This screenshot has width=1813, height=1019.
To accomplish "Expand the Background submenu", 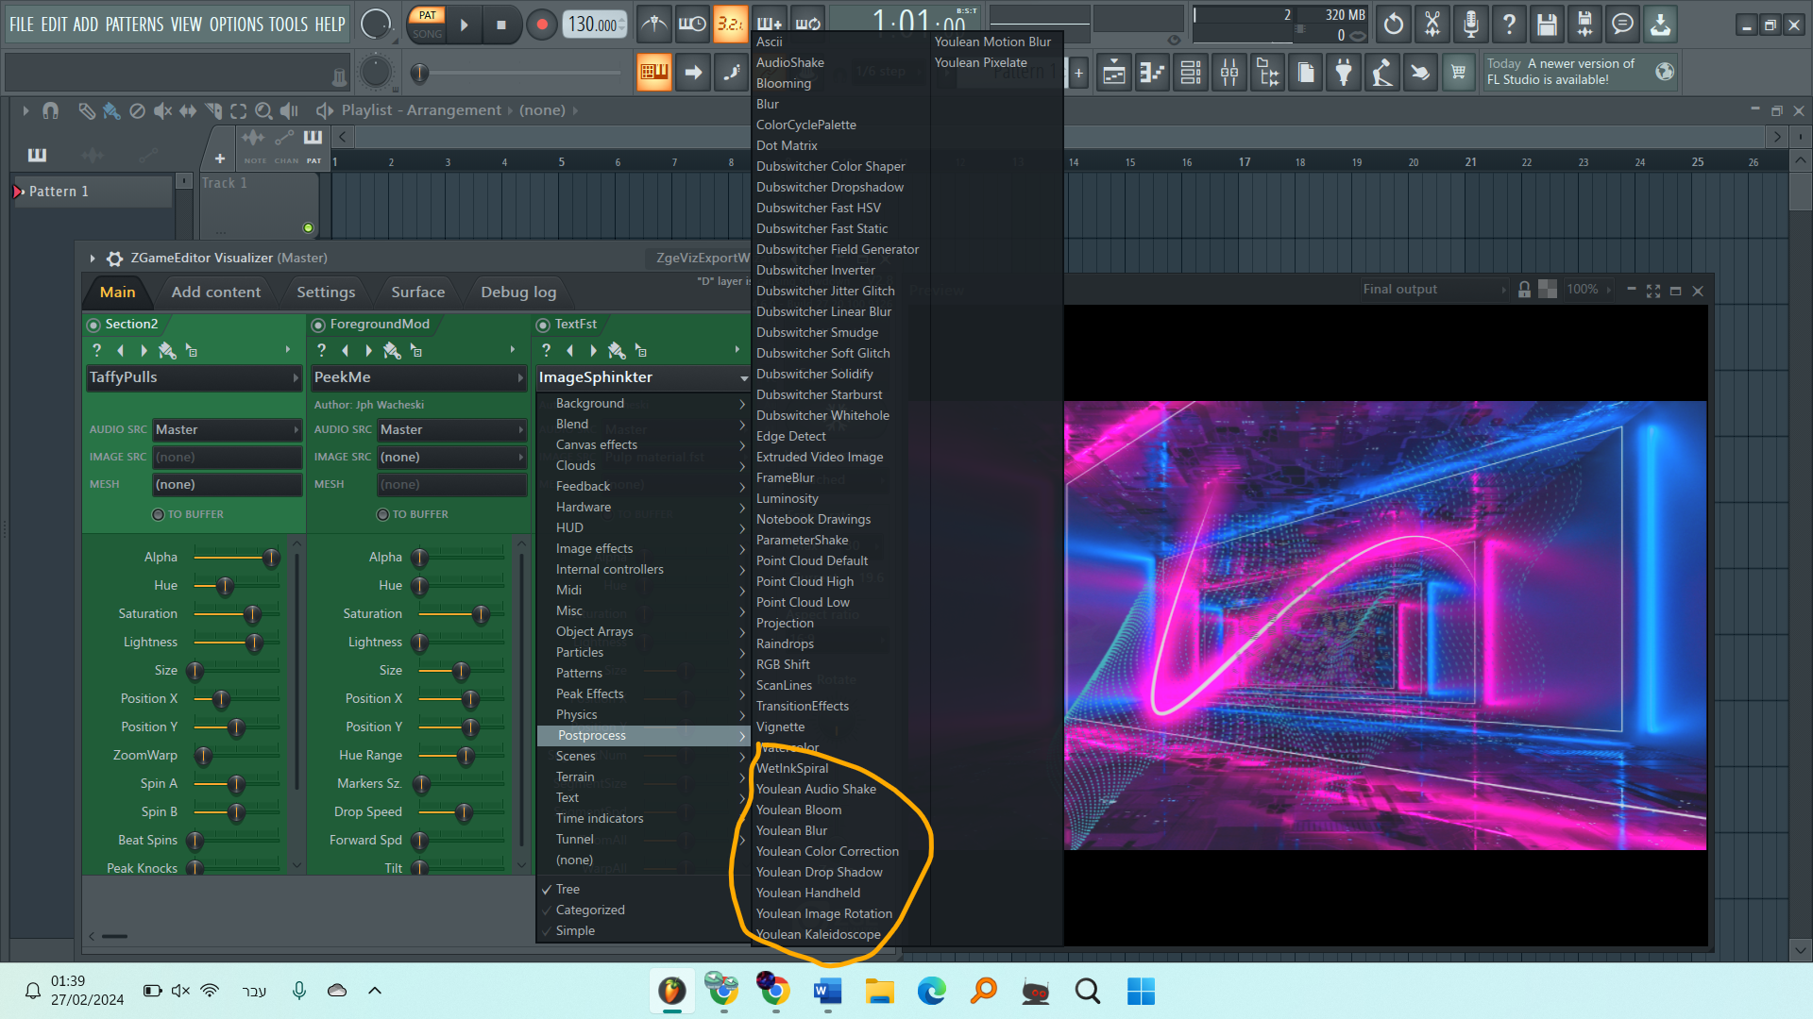I will 643,404.
